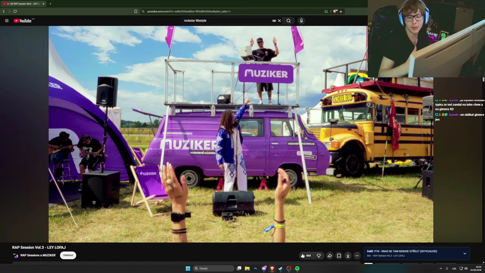The height and width of the screenshot is (273, 485).
Task: Share the video via arrow icon
Action: pyautogui.click(x=330, y=256)
